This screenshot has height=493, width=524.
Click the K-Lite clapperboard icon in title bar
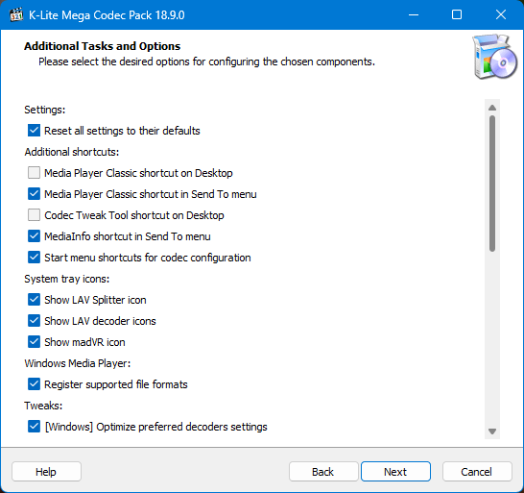click(x=16, y=15)
